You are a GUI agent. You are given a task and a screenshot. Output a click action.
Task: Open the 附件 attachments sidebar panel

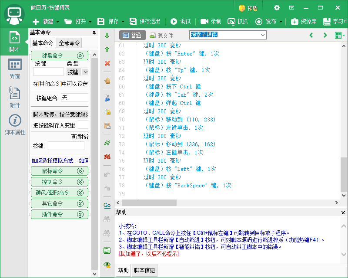click(15, 98)
